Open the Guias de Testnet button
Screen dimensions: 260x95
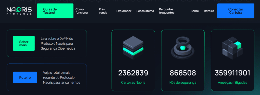point(55,11)
